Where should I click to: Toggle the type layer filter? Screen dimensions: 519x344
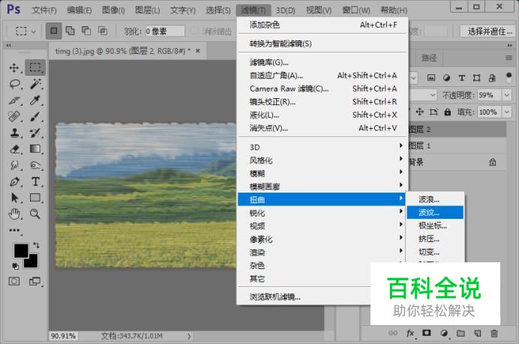[x=462, y=78]
